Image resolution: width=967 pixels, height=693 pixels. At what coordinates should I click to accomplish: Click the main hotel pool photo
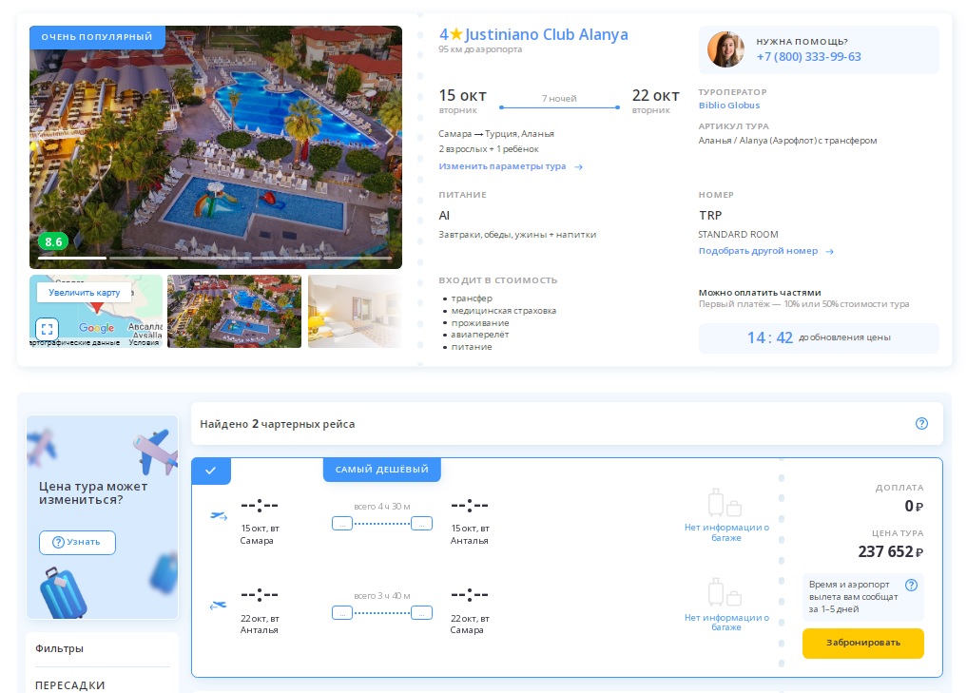[x=216, y=146]
